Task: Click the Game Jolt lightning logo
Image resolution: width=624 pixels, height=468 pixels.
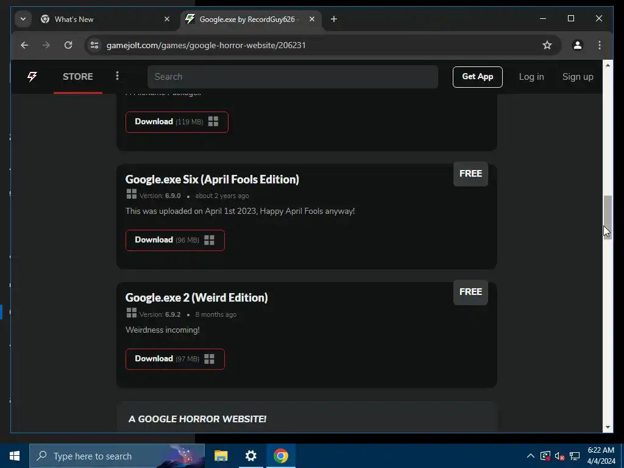Action: point(32,76)
